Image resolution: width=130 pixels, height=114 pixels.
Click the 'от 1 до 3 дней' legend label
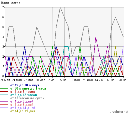22,102
